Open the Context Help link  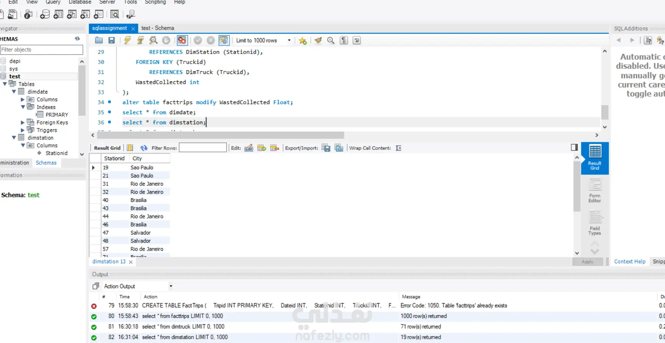[x=629, y=261]
